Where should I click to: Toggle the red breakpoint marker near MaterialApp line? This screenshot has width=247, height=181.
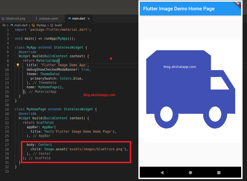coord(111,58)
